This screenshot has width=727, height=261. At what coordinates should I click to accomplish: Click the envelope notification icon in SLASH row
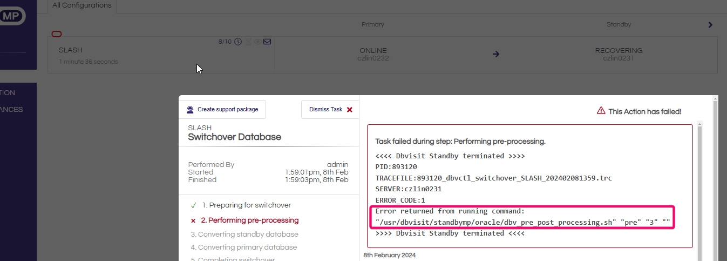pos(267,42)
